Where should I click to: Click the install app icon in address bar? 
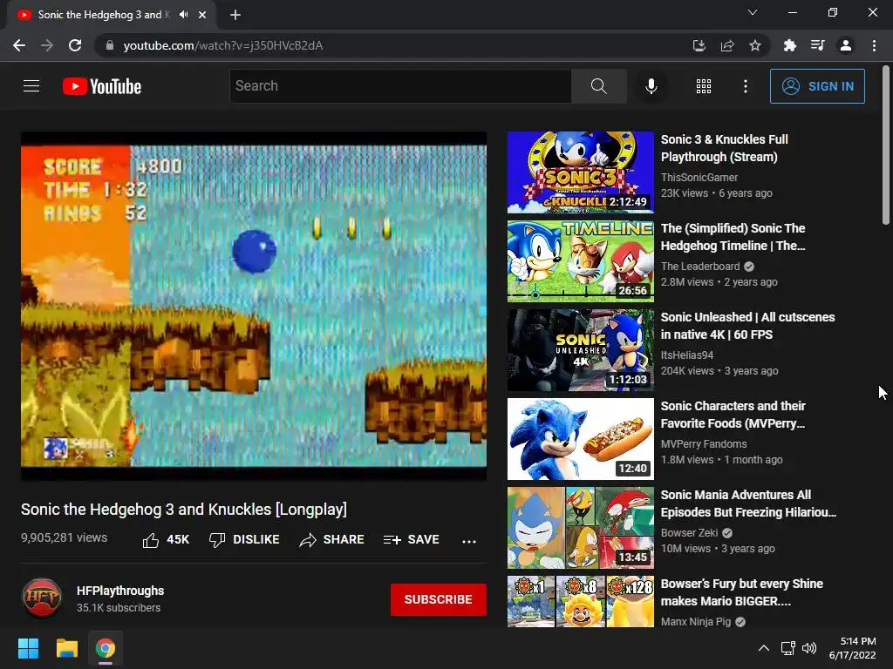699,45
